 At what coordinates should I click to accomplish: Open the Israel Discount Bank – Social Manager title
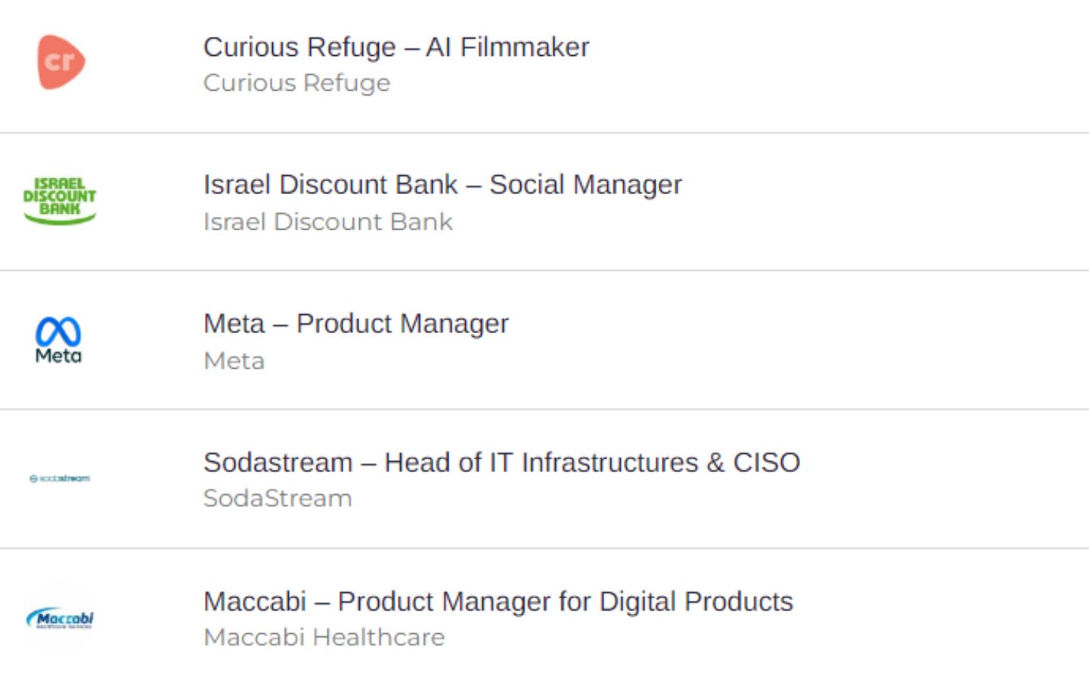pyautogui.click(x=442, y=184)
